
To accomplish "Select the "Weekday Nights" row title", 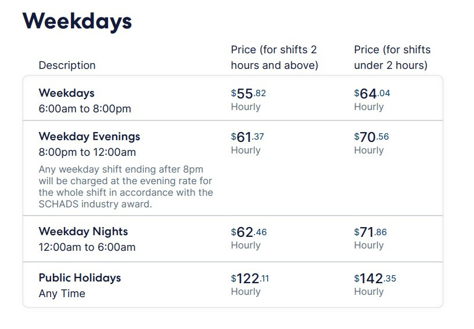I will [83, 232].
